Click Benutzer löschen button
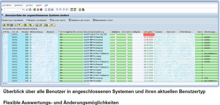This screenshot has height=105, width=220. click(58, 20)
